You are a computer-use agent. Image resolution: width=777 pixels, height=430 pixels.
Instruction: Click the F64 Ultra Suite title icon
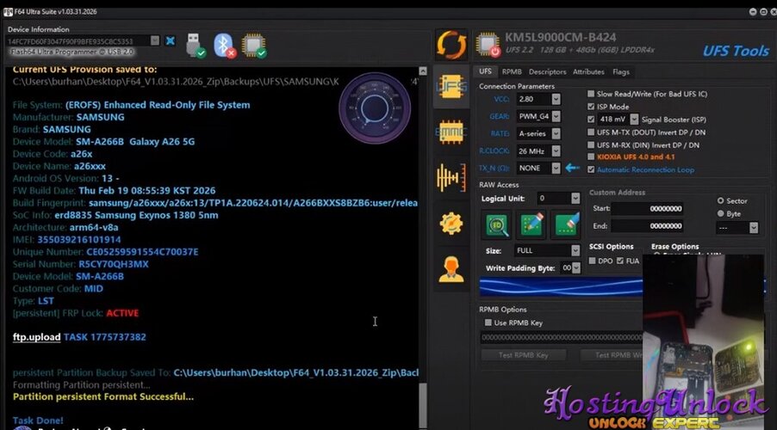[8, 11]
